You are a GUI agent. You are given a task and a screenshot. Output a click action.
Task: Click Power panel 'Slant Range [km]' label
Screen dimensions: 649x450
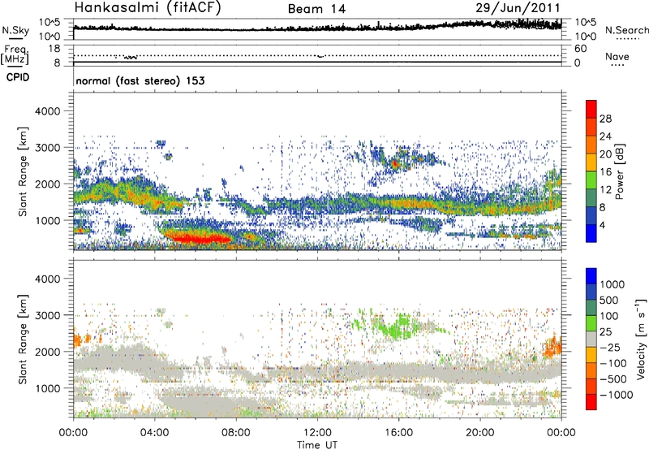coord(23,171)
